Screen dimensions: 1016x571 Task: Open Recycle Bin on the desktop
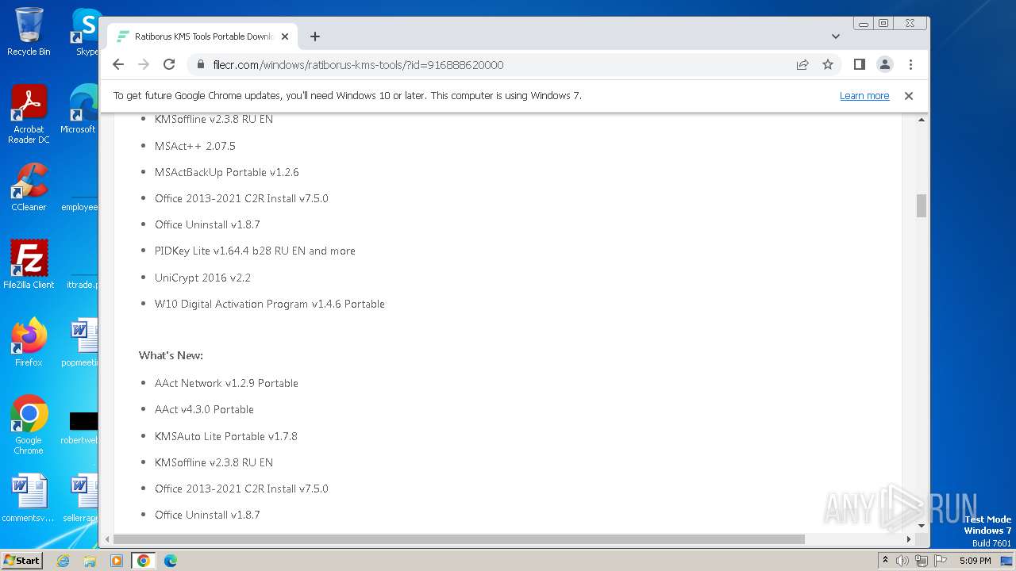[x=29, y=32]
